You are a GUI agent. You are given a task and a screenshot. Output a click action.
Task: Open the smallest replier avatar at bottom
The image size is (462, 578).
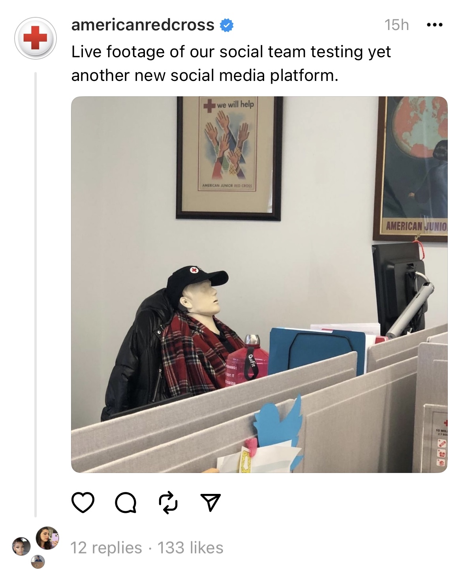[38, 561]
